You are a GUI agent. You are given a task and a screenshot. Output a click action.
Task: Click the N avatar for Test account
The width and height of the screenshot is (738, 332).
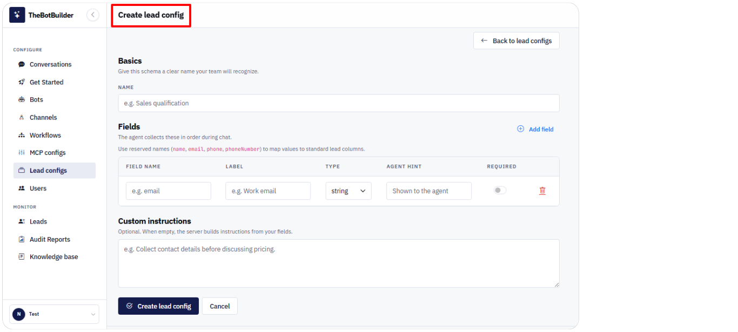pos(19,314)
